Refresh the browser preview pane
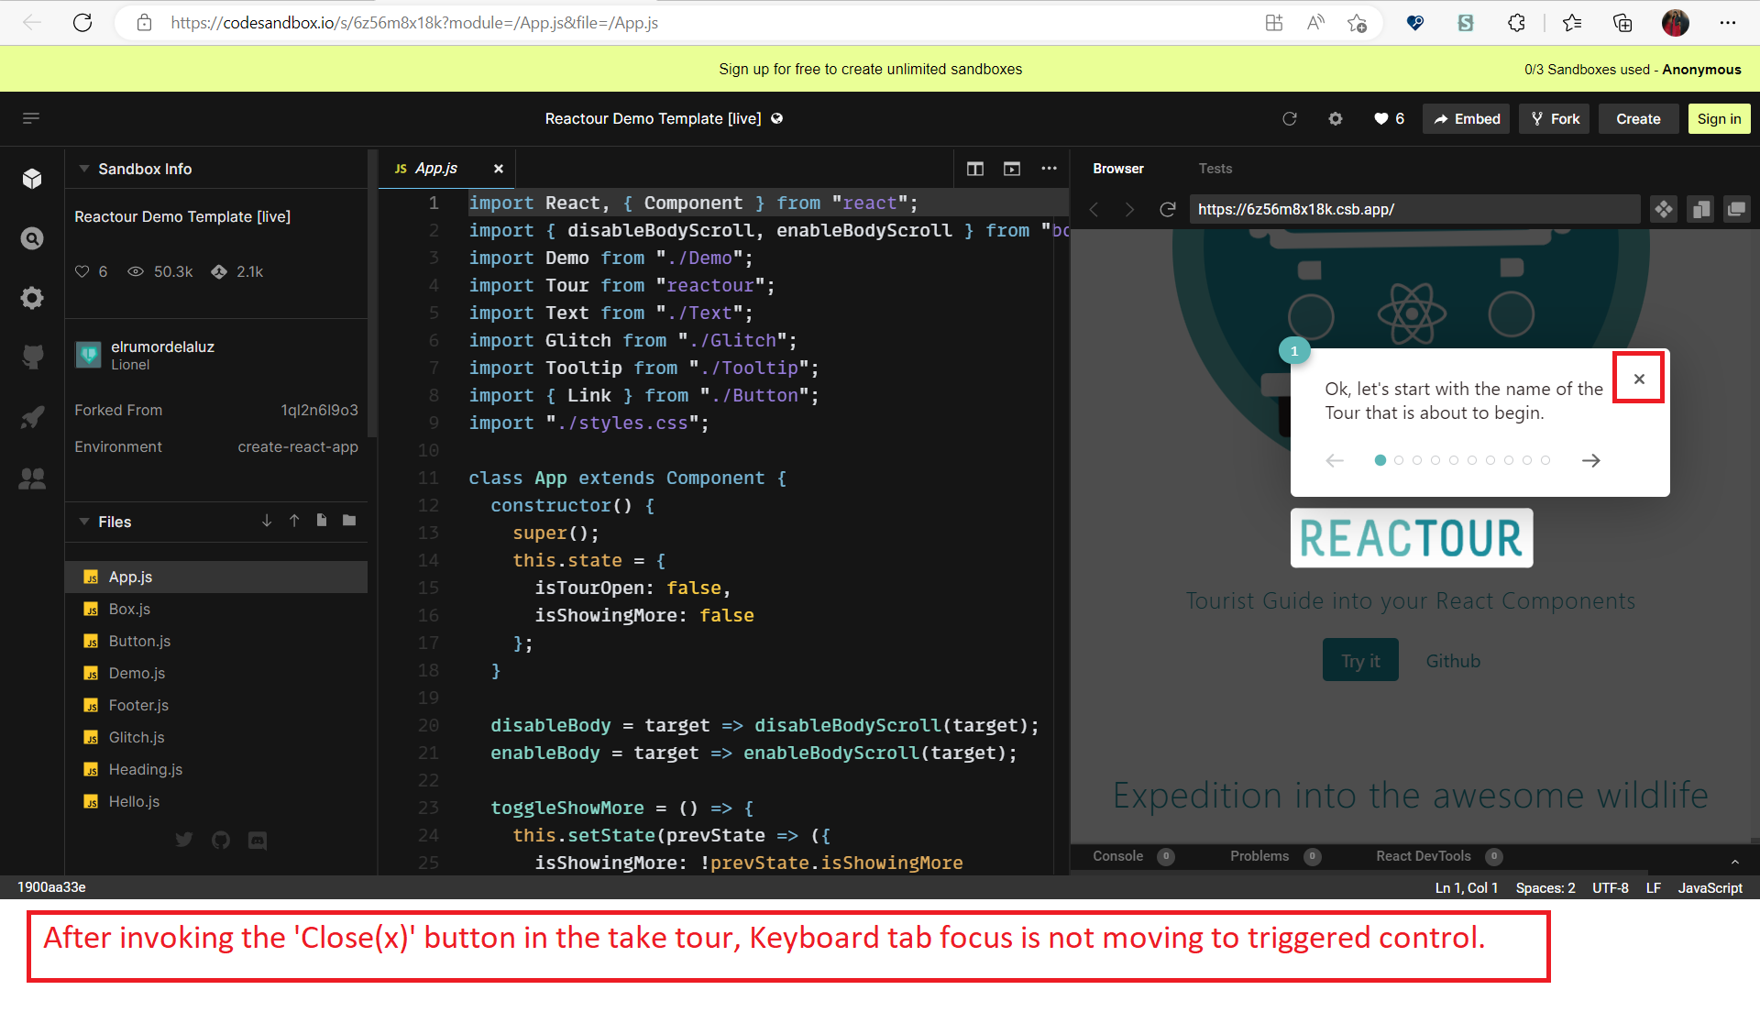Viewport: 1760px width, 1012px height. click(1167, 209)
